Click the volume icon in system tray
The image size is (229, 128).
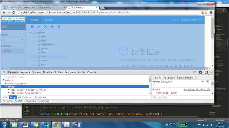pyautogui.click(x=211, y=125)
